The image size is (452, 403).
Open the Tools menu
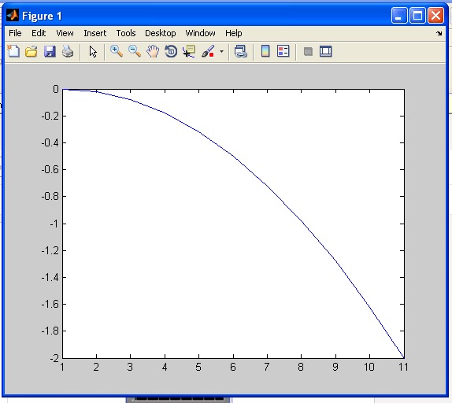tap(126, 33)
